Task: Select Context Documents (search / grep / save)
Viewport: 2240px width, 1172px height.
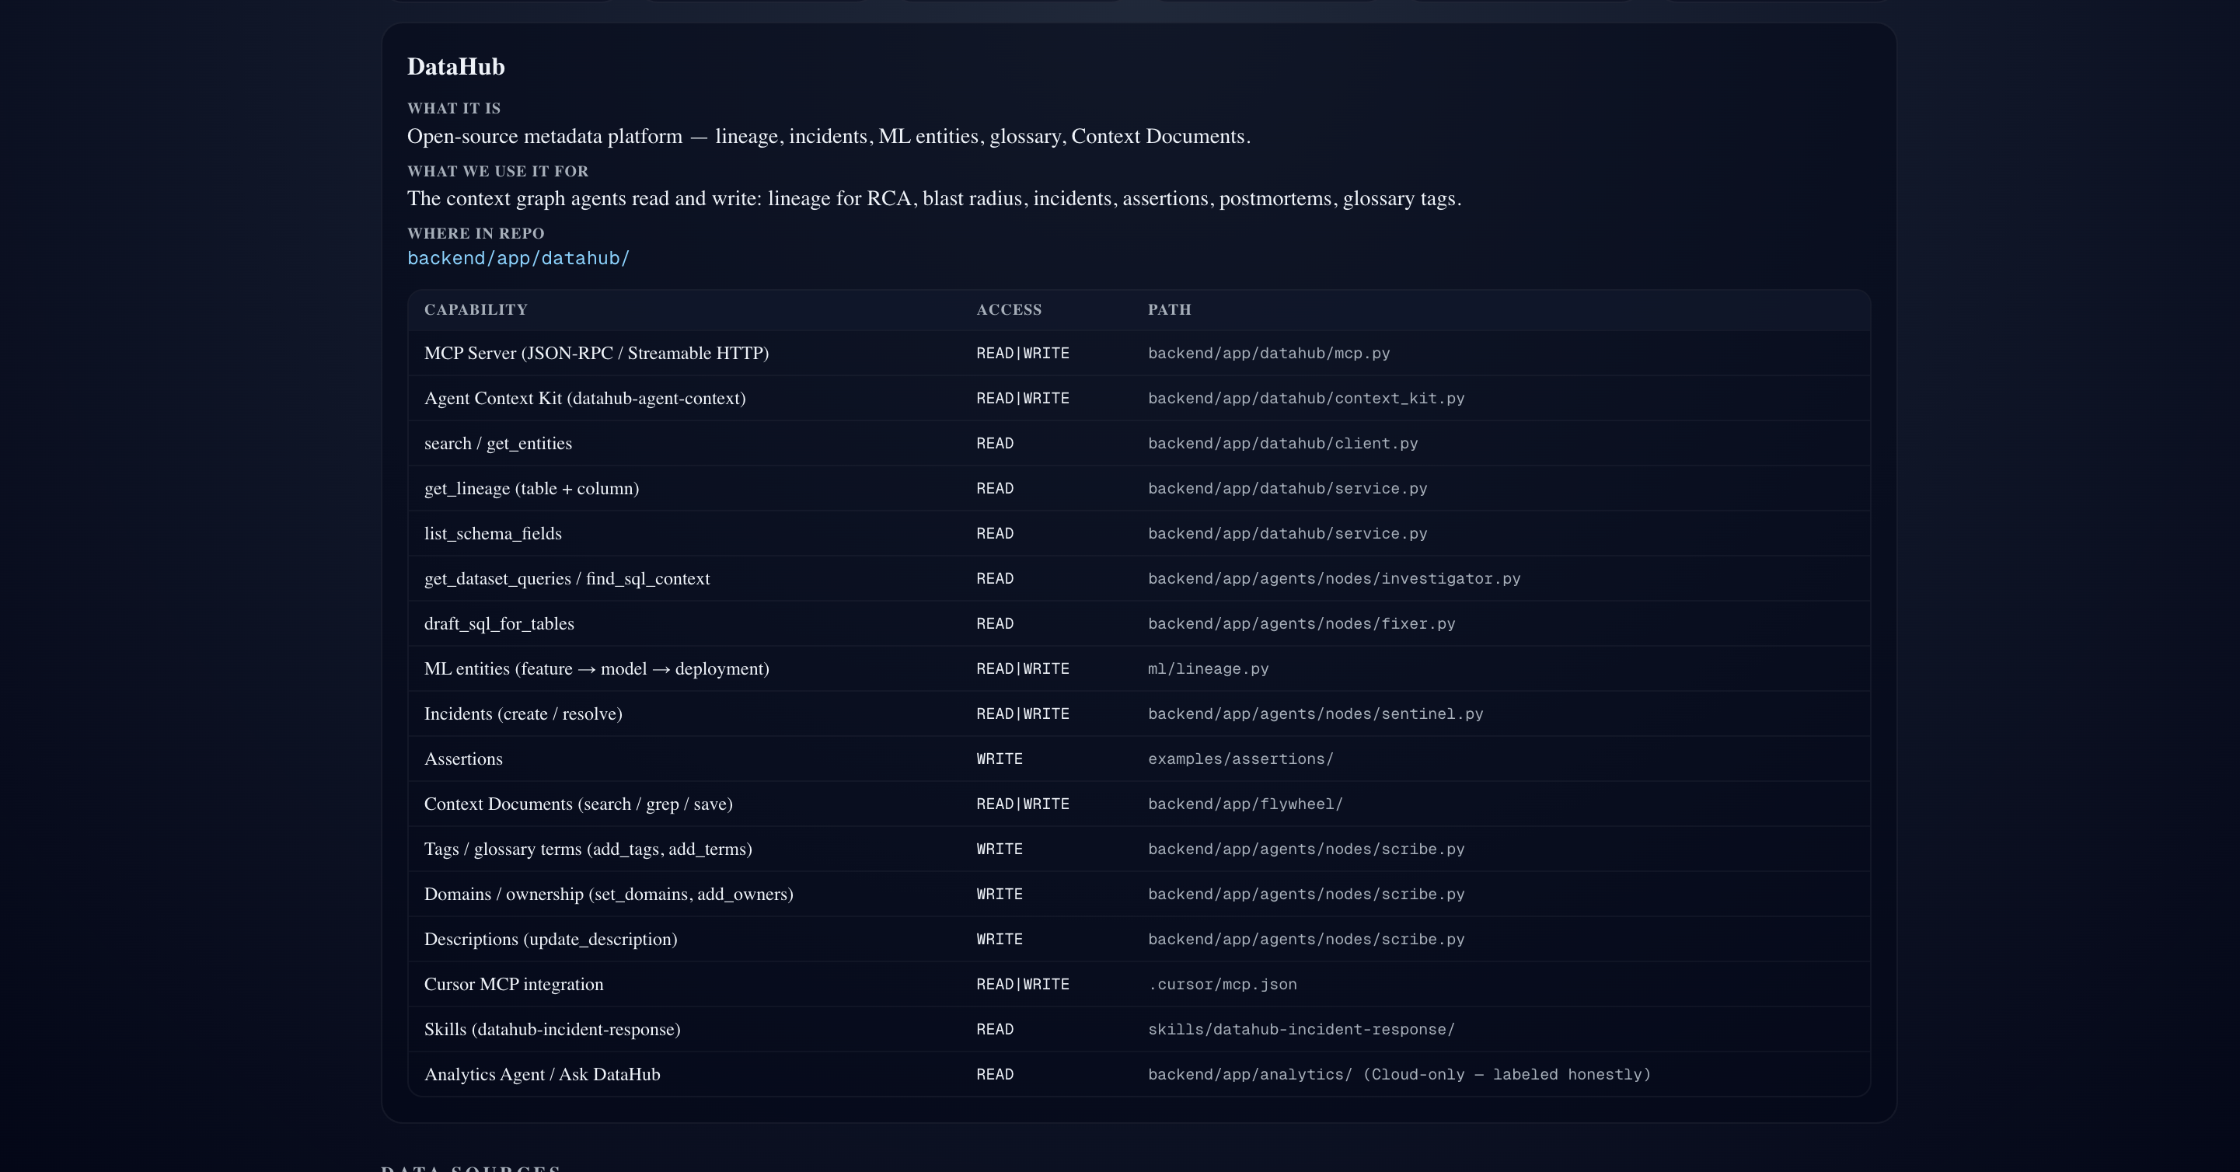Action: coord(578,804)
